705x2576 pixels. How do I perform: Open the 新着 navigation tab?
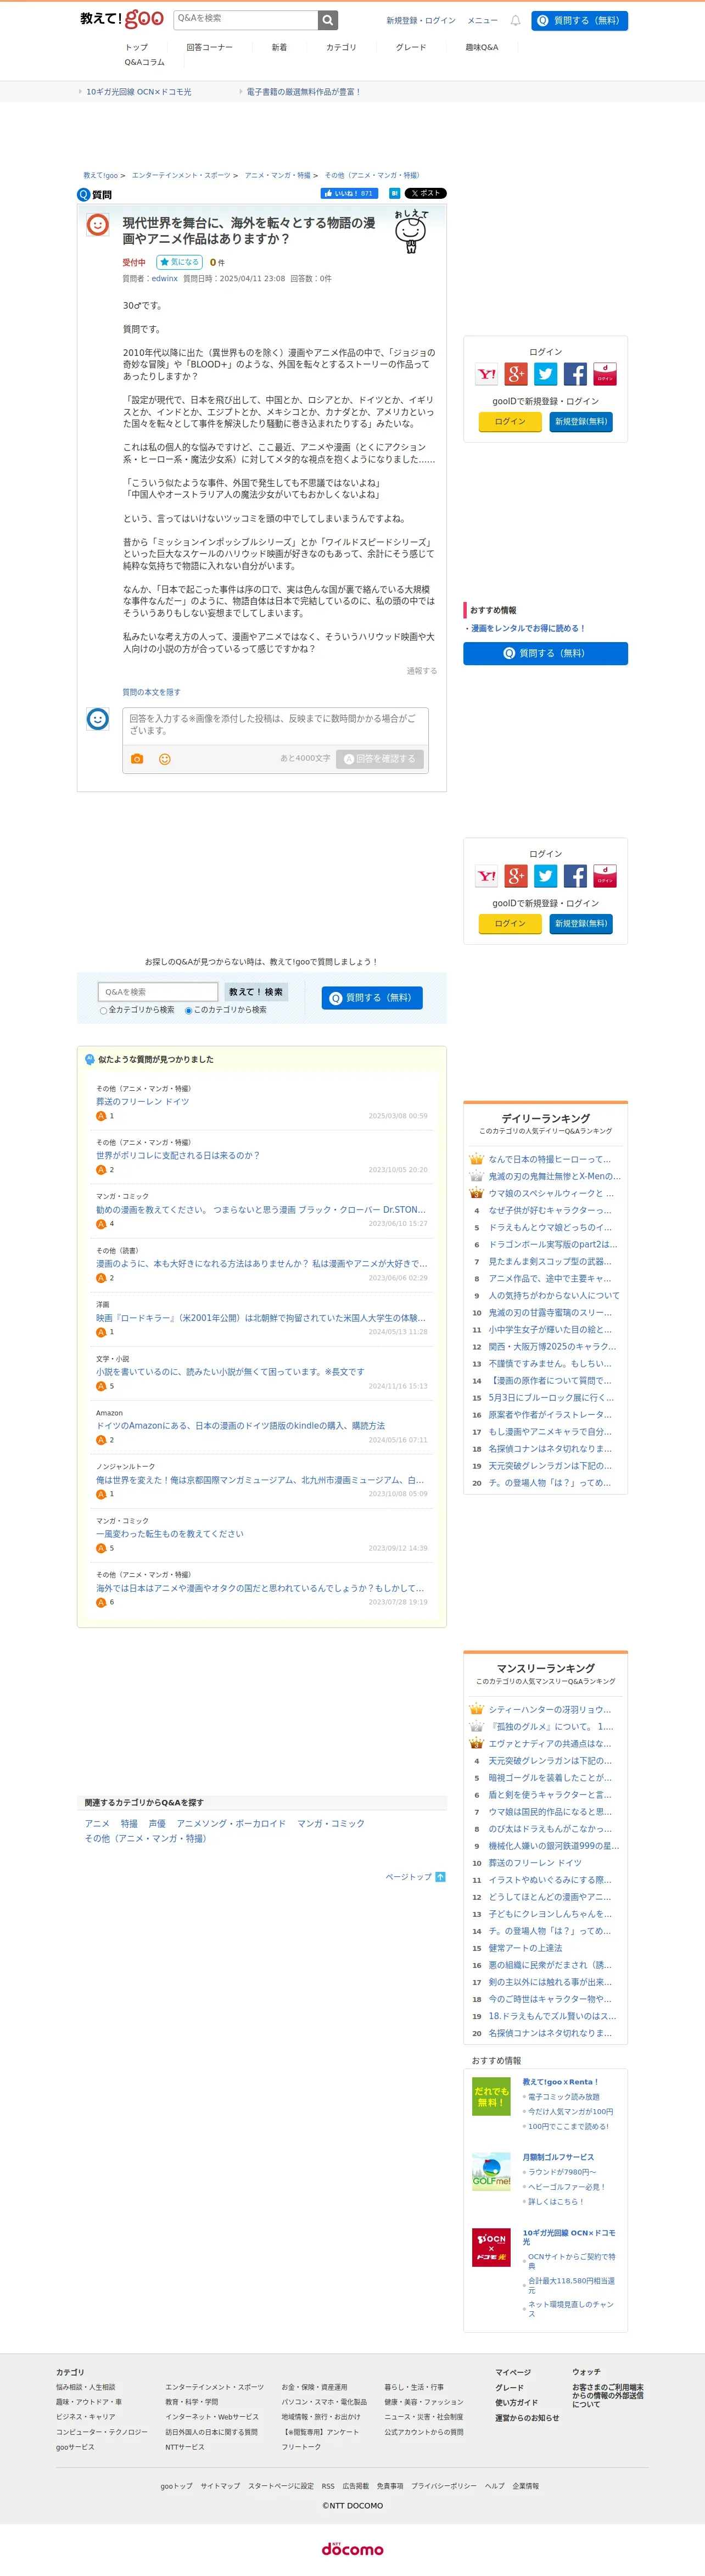(279, 47)
